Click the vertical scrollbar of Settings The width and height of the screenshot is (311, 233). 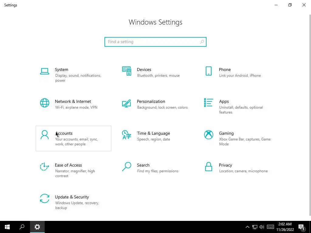click(310, 115)
